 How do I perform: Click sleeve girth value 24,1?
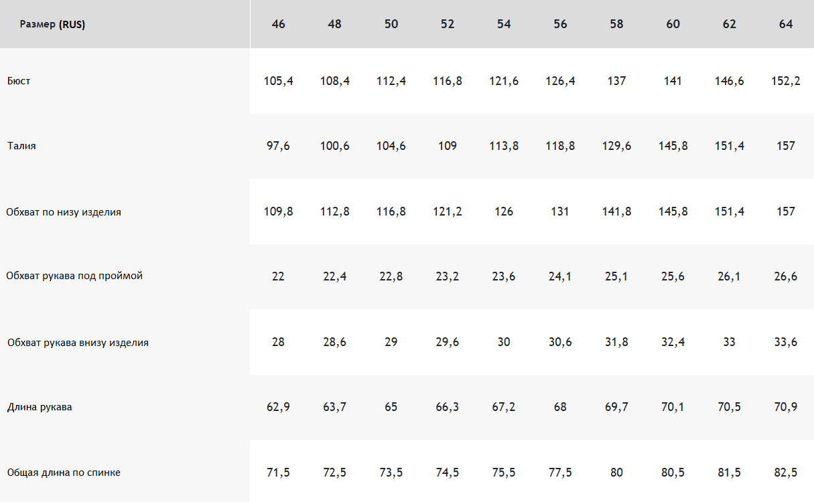(560, 276)
